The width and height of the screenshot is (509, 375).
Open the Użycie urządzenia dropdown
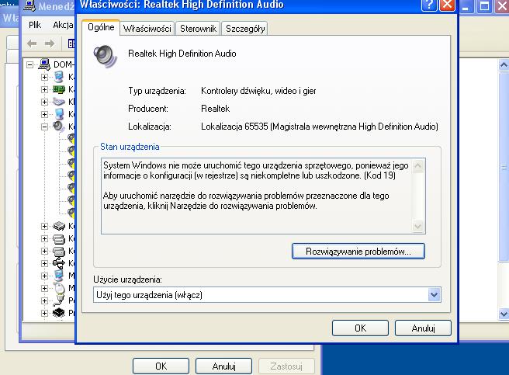[434, 295]
